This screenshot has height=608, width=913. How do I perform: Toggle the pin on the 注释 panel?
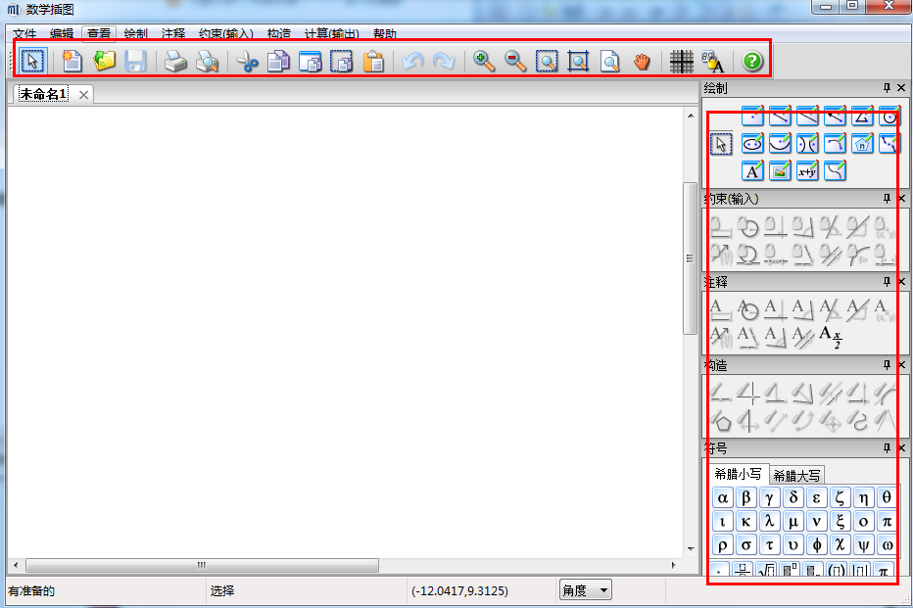tap(887, 282)
